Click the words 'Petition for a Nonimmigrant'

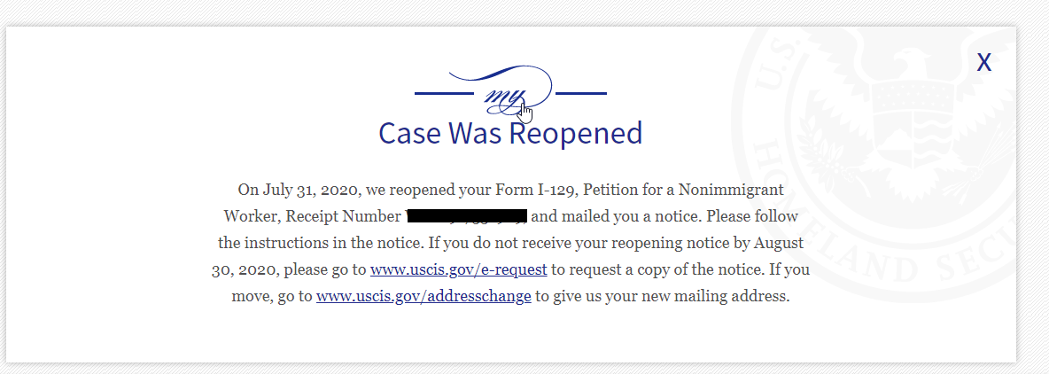683,190
